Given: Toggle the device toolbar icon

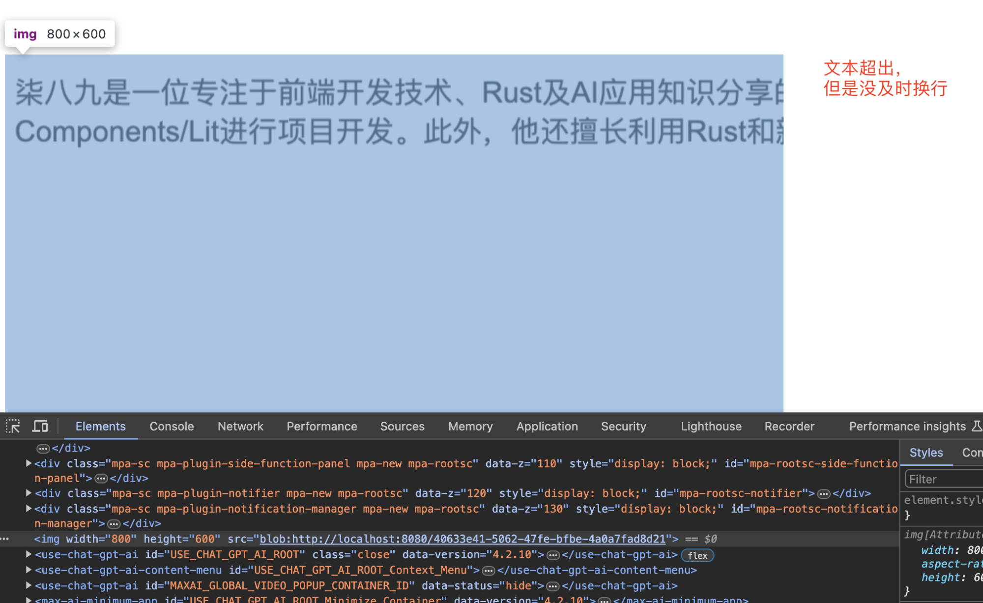Looking at the screenshot, I should 40,426.
